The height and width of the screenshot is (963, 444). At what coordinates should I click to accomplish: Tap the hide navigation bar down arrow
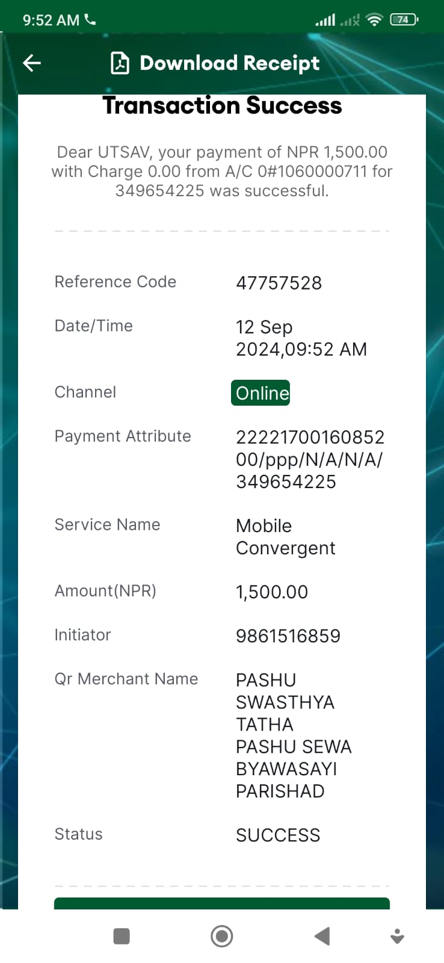(x=397, y=936)
